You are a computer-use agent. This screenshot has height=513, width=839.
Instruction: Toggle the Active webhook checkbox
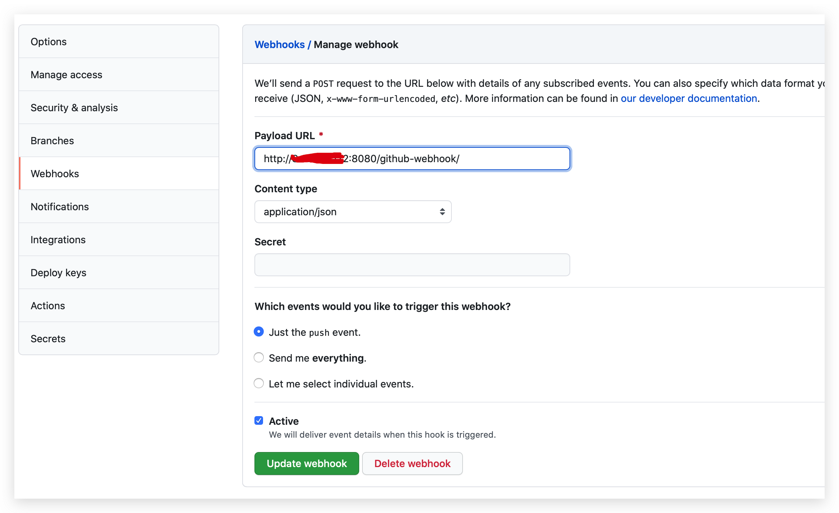pyautogui.click(x=259, y=419)
